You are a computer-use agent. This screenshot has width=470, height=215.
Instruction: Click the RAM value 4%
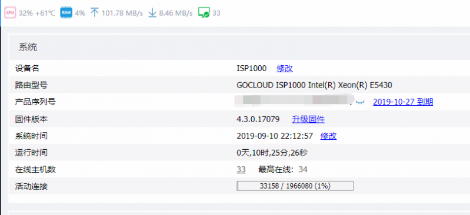point(80,13)
